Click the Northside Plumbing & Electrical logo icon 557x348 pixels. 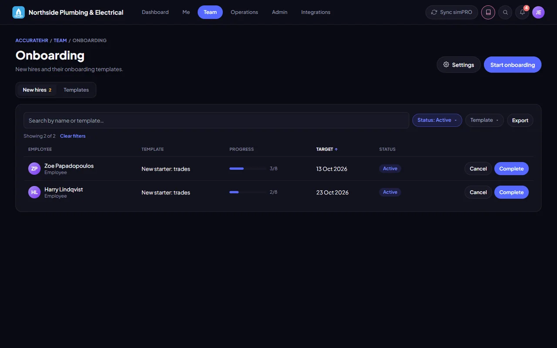click(x=19, y=12)
